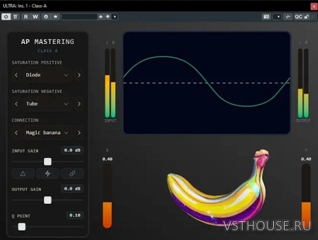Enable Write automation (W) button
Screen dimensions: 318x240
coord(35,17)
